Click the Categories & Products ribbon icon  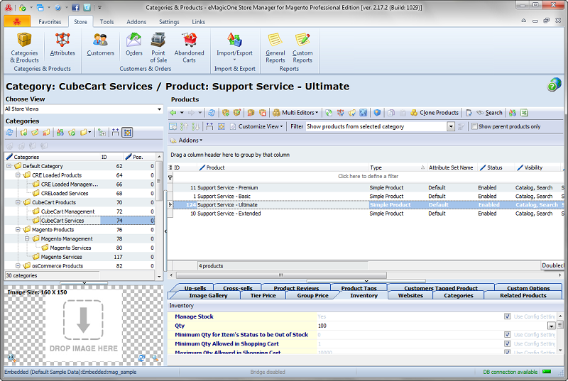24,48
